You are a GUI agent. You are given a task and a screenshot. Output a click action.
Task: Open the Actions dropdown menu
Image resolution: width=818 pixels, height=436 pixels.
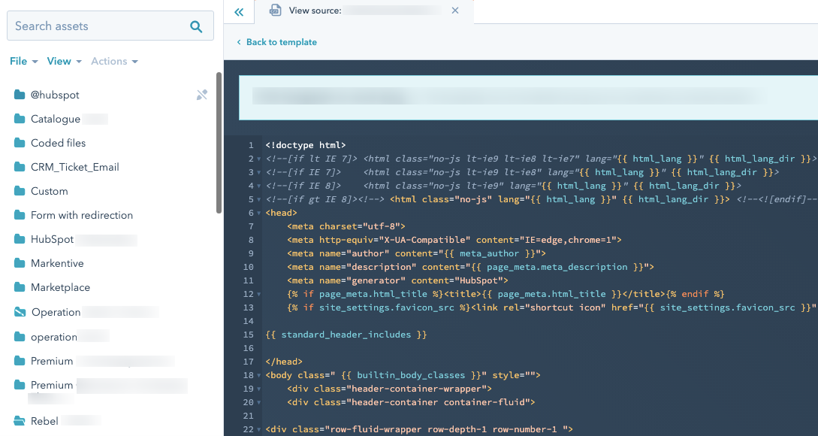pos(114,61)
